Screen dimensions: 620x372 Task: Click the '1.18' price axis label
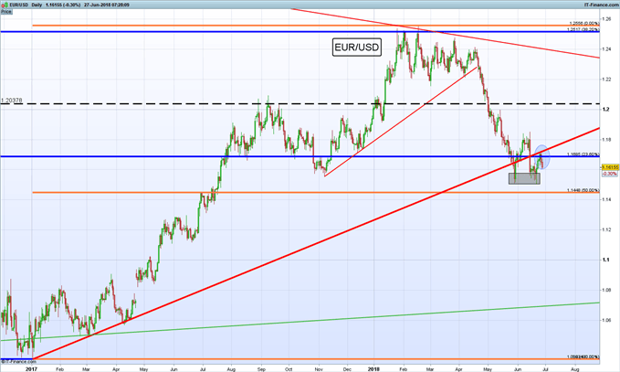pos(606,139)
